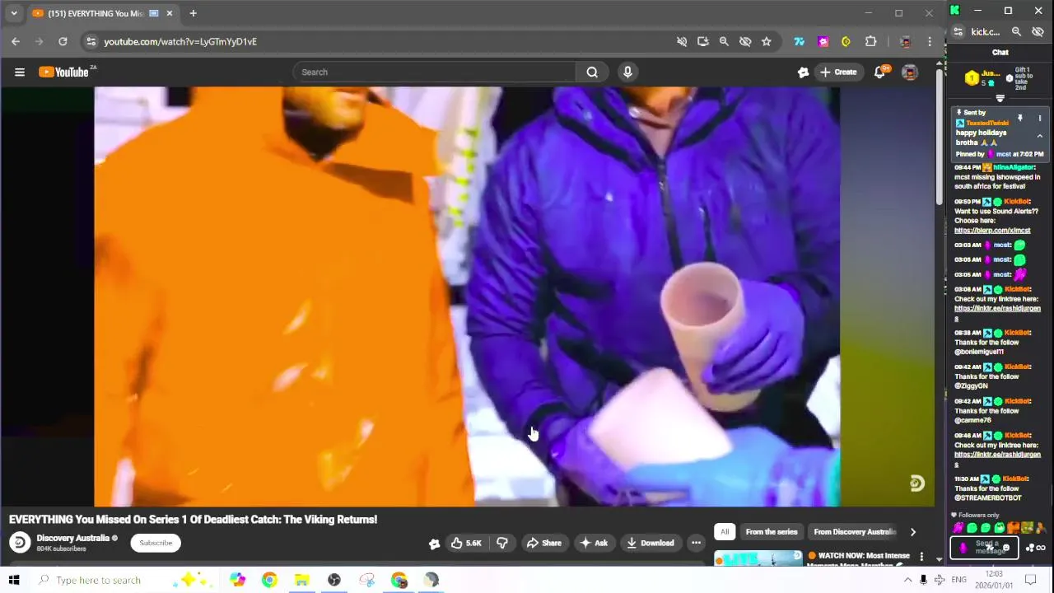Subscribe to Discovery Australia
1054x593 pixels.
pos(156,543)
